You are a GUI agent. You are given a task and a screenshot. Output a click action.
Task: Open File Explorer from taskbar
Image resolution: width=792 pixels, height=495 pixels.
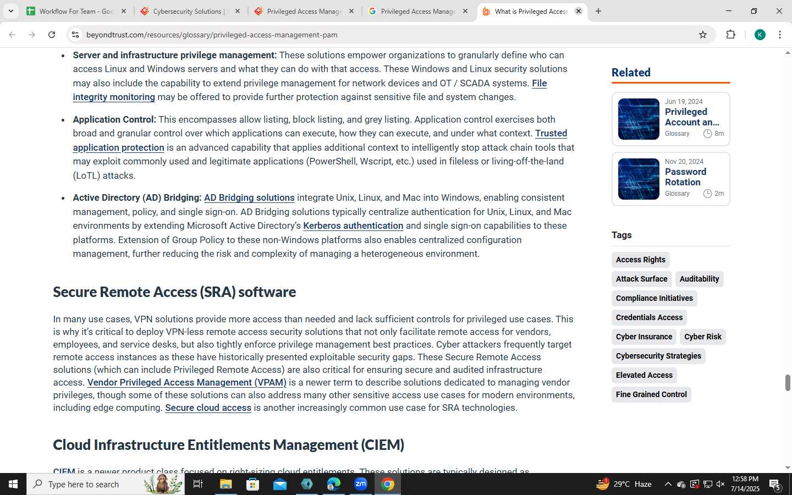[x=226, y=484]
